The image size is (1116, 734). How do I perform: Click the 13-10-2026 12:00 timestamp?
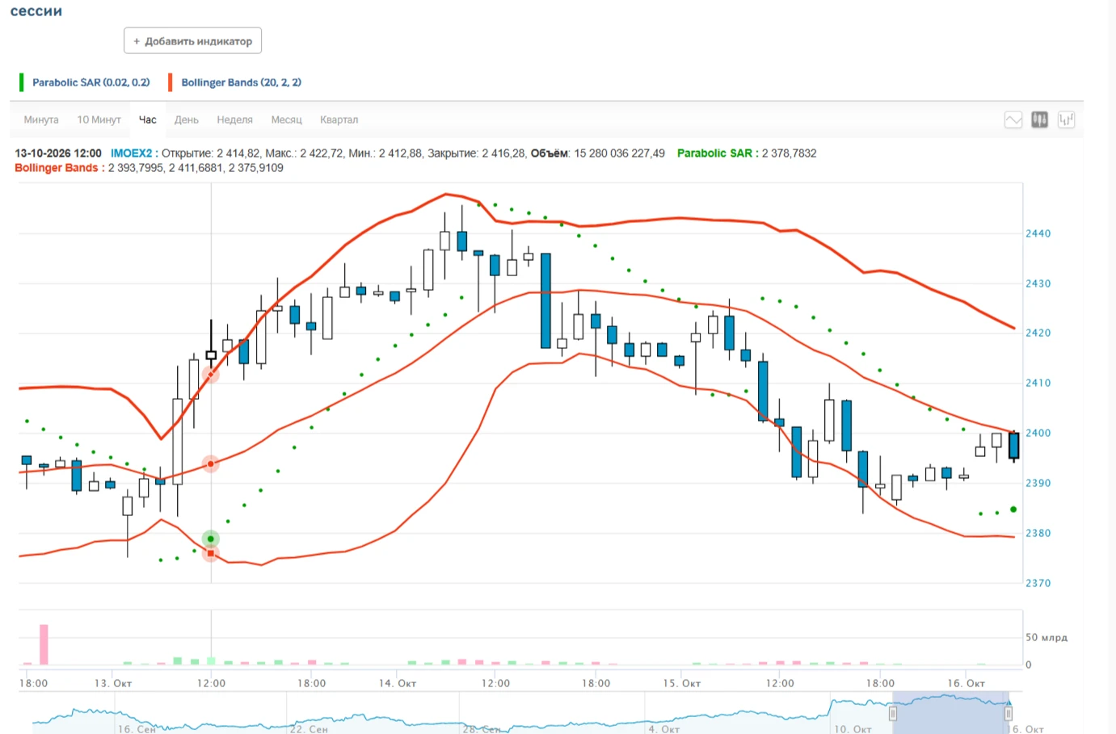pos(58,153)
